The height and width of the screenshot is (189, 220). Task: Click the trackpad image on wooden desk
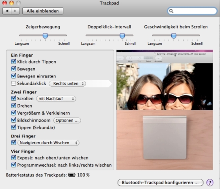tap(164, 137)
